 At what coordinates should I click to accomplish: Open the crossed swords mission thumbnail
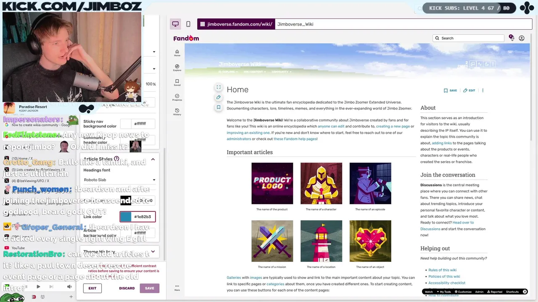[272, 241]
